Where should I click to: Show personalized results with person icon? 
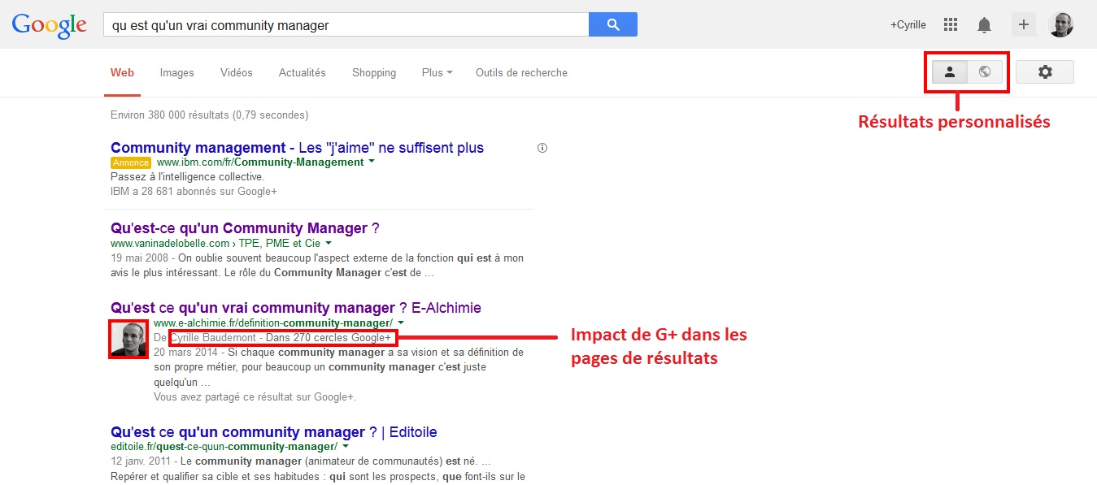949,71
